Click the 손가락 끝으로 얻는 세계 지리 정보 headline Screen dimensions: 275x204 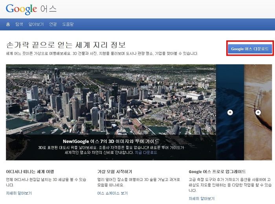(66, 45)
